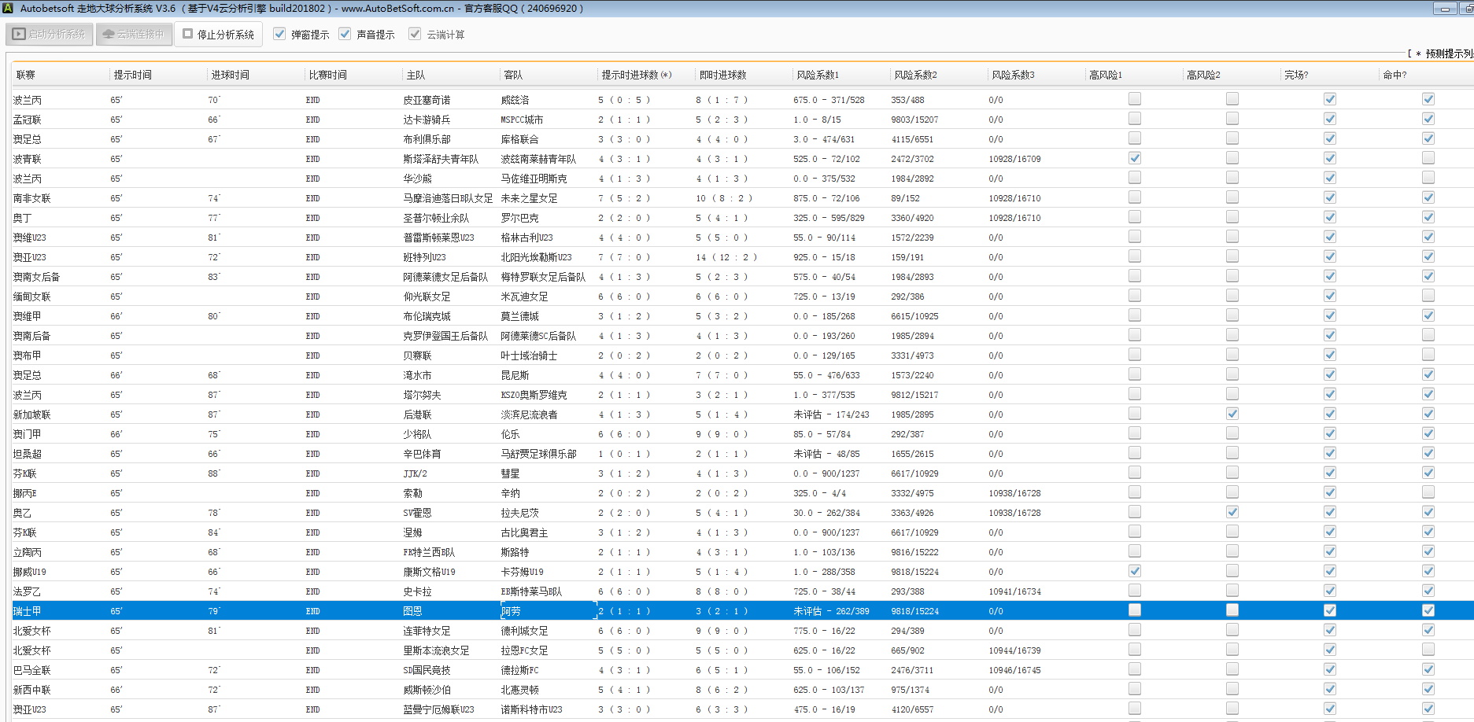
Task: Click the Autobetsoft app icon in title bar
Action: coord(8,9)
